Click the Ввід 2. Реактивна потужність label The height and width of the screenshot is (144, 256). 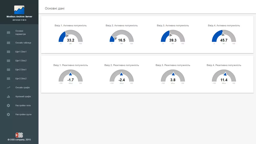coord(122,65)
